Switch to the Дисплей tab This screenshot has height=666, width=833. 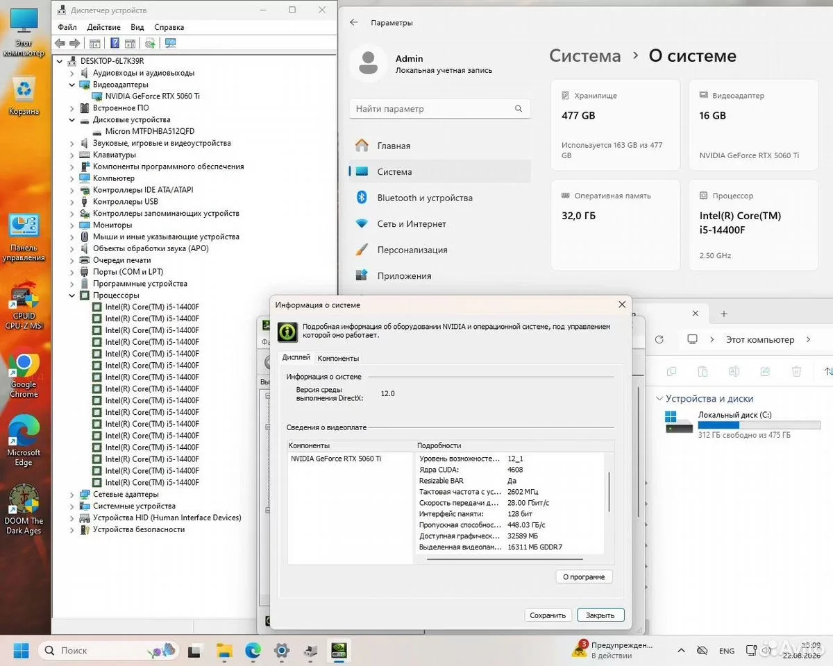tap(296, 357)
